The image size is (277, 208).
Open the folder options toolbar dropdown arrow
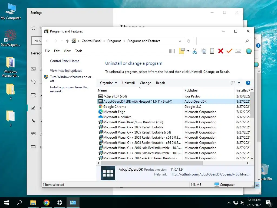point(188,51)
